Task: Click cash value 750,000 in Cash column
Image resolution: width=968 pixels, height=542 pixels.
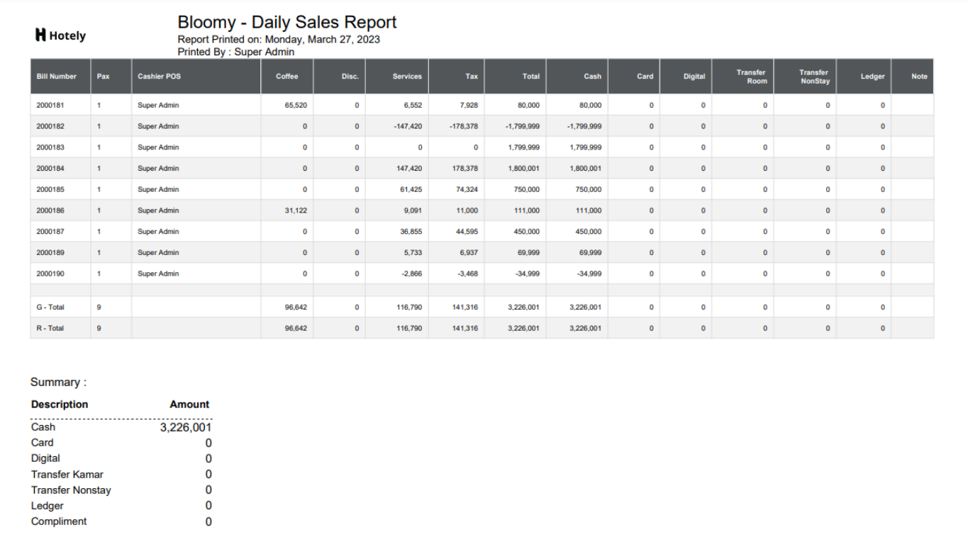Action: tap(589, 189)
